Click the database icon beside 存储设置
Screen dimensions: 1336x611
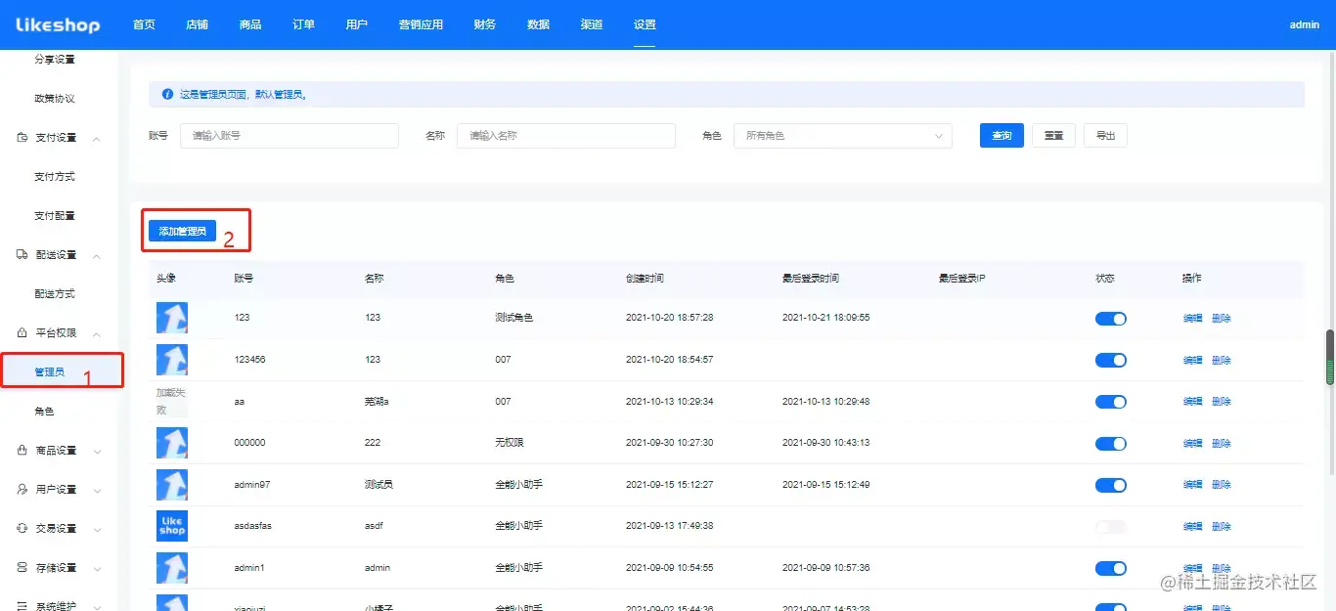click(22, 568)
